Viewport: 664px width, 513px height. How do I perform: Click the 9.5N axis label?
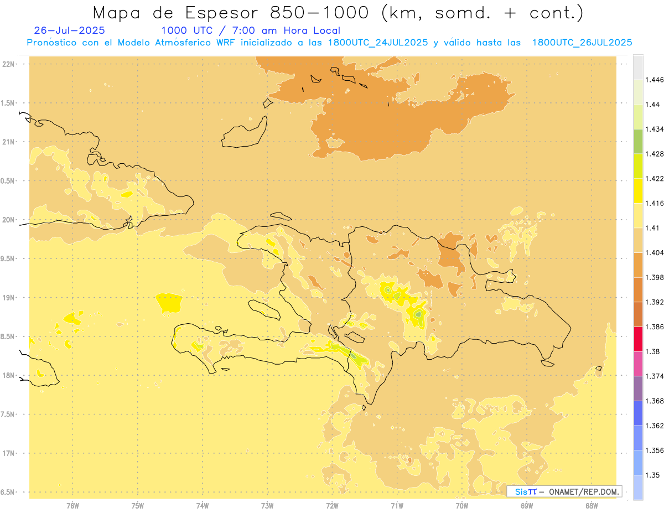[8, 259]
